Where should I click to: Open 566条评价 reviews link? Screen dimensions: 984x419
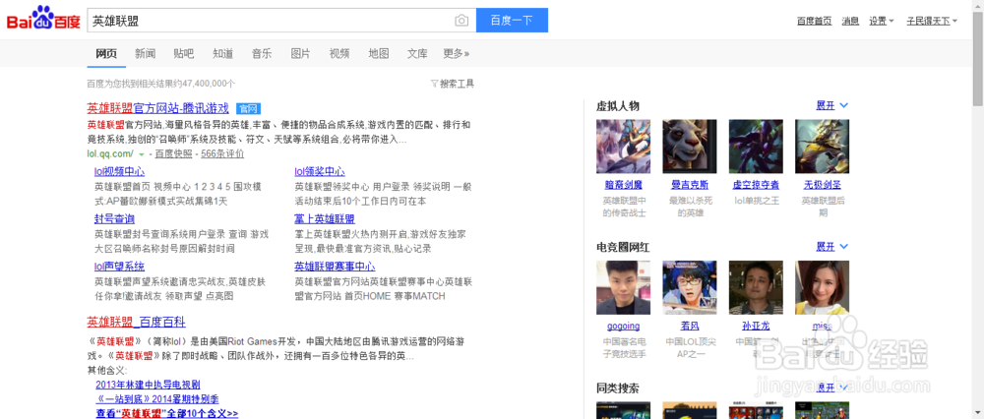(x=222, y=153)
